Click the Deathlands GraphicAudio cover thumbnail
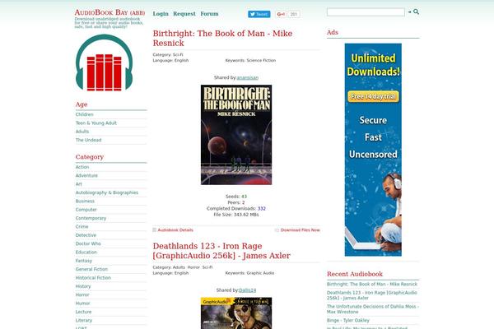 [x=236, y=313]
